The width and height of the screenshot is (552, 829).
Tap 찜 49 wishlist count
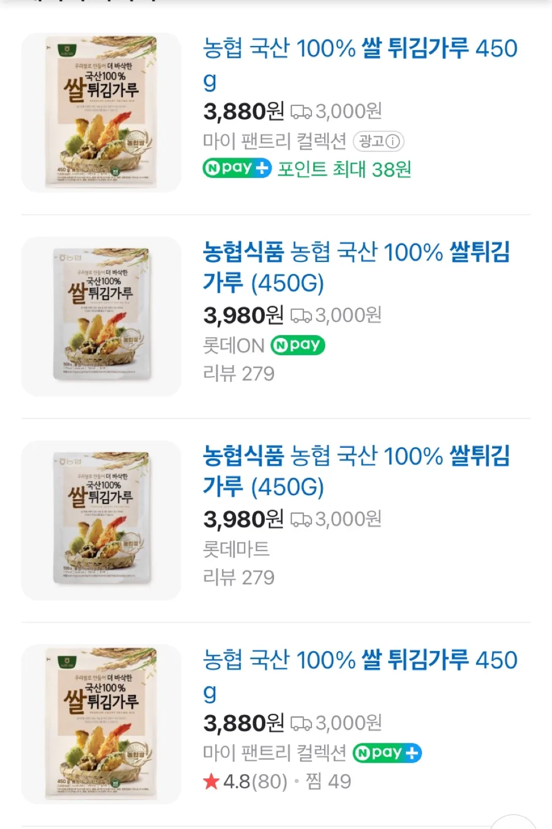[x=328, y=781]
